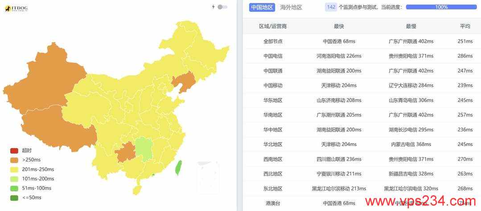Viewport: 481px width, 211px height.
Task: Select the green Taiwan island on the map
Action: coord(179,168)
